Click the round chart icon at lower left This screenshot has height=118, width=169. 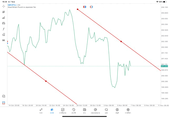[x=4, y=96]
